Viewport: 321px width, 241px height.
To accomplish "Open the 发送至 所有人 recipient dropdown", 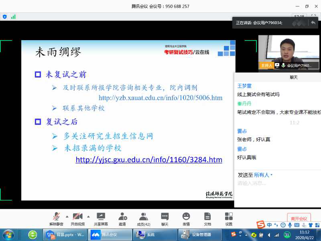I will click(x=263, y=175).
